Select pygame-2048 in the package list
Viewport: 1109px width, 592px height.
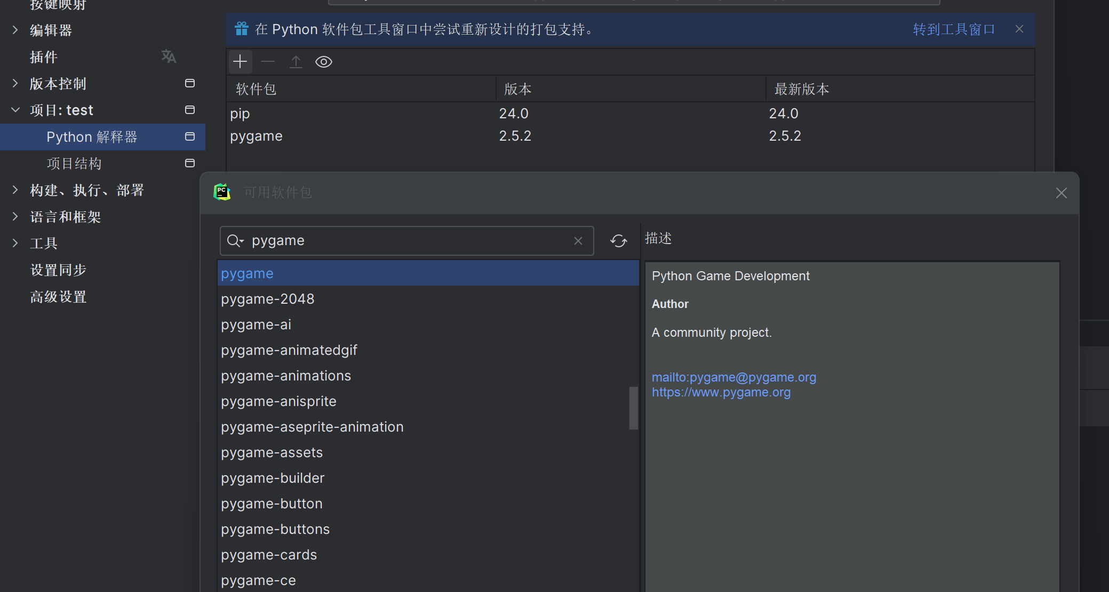[424, 299]
